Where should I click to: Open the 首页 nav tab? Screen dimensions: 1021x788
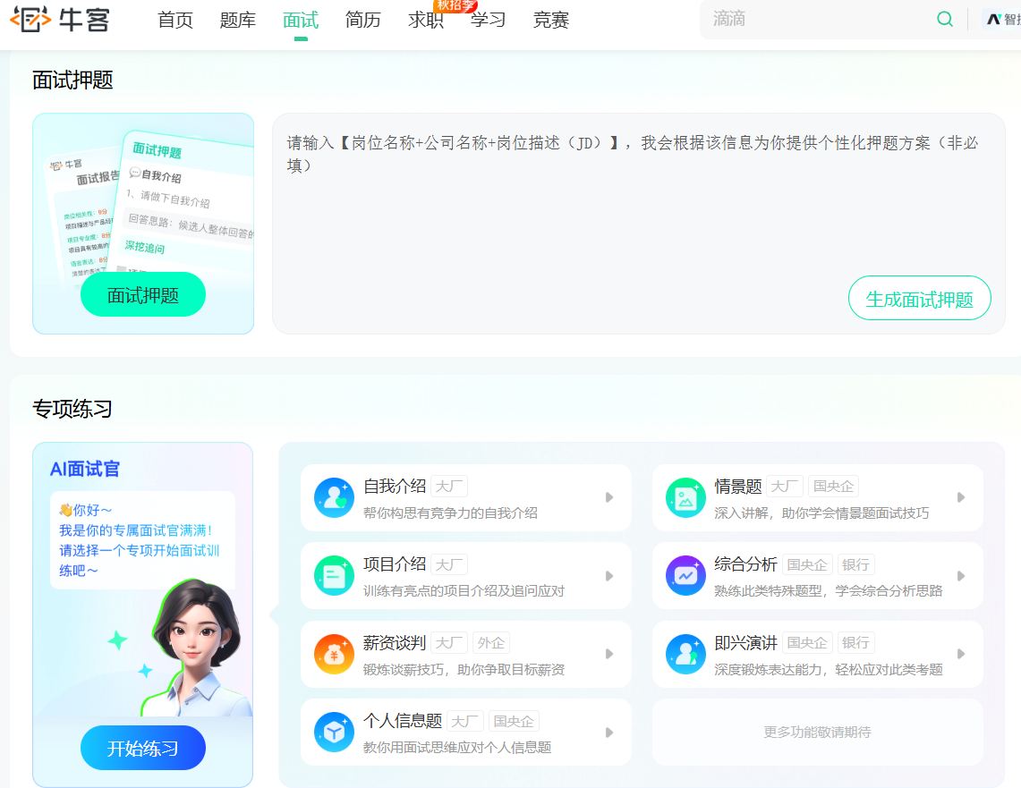point(175,21)
